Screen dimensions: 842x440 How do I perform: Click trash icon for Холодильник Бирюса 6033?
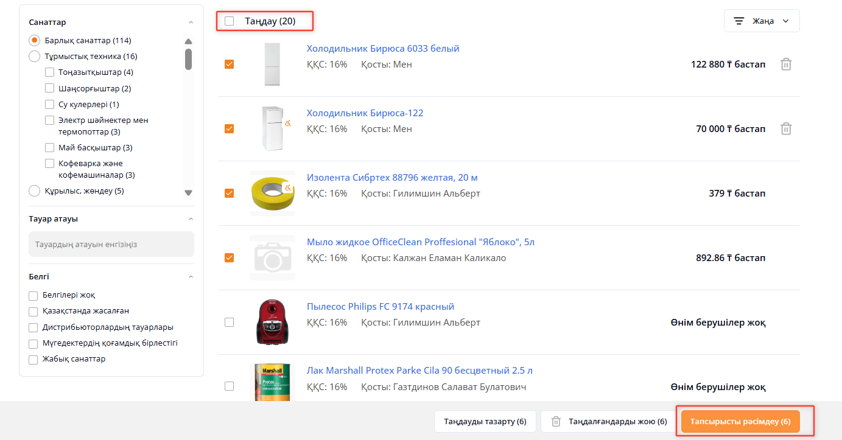pos(786,65)
